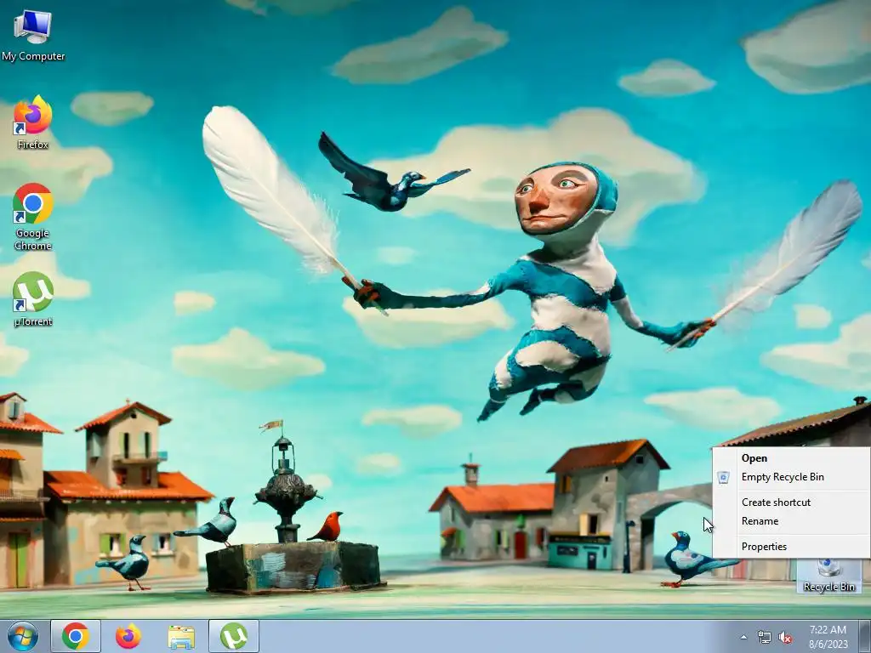
Task: Open Chrome from the taskbar
Action: pos(76,636)
